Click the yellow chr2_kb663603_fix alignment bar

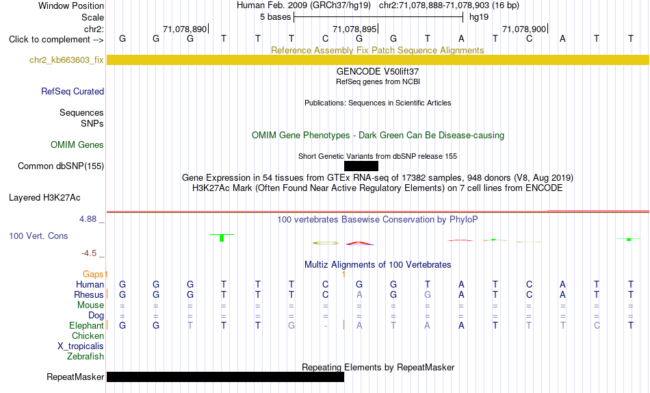point(378,60)
